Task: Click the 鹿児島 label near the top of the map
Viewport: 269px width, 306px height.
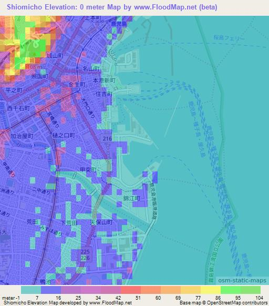Action: click(119, 24)
